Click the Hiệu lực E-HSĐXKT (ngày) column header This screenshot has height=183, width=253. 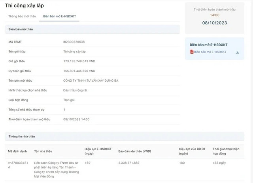coord(98,151)
